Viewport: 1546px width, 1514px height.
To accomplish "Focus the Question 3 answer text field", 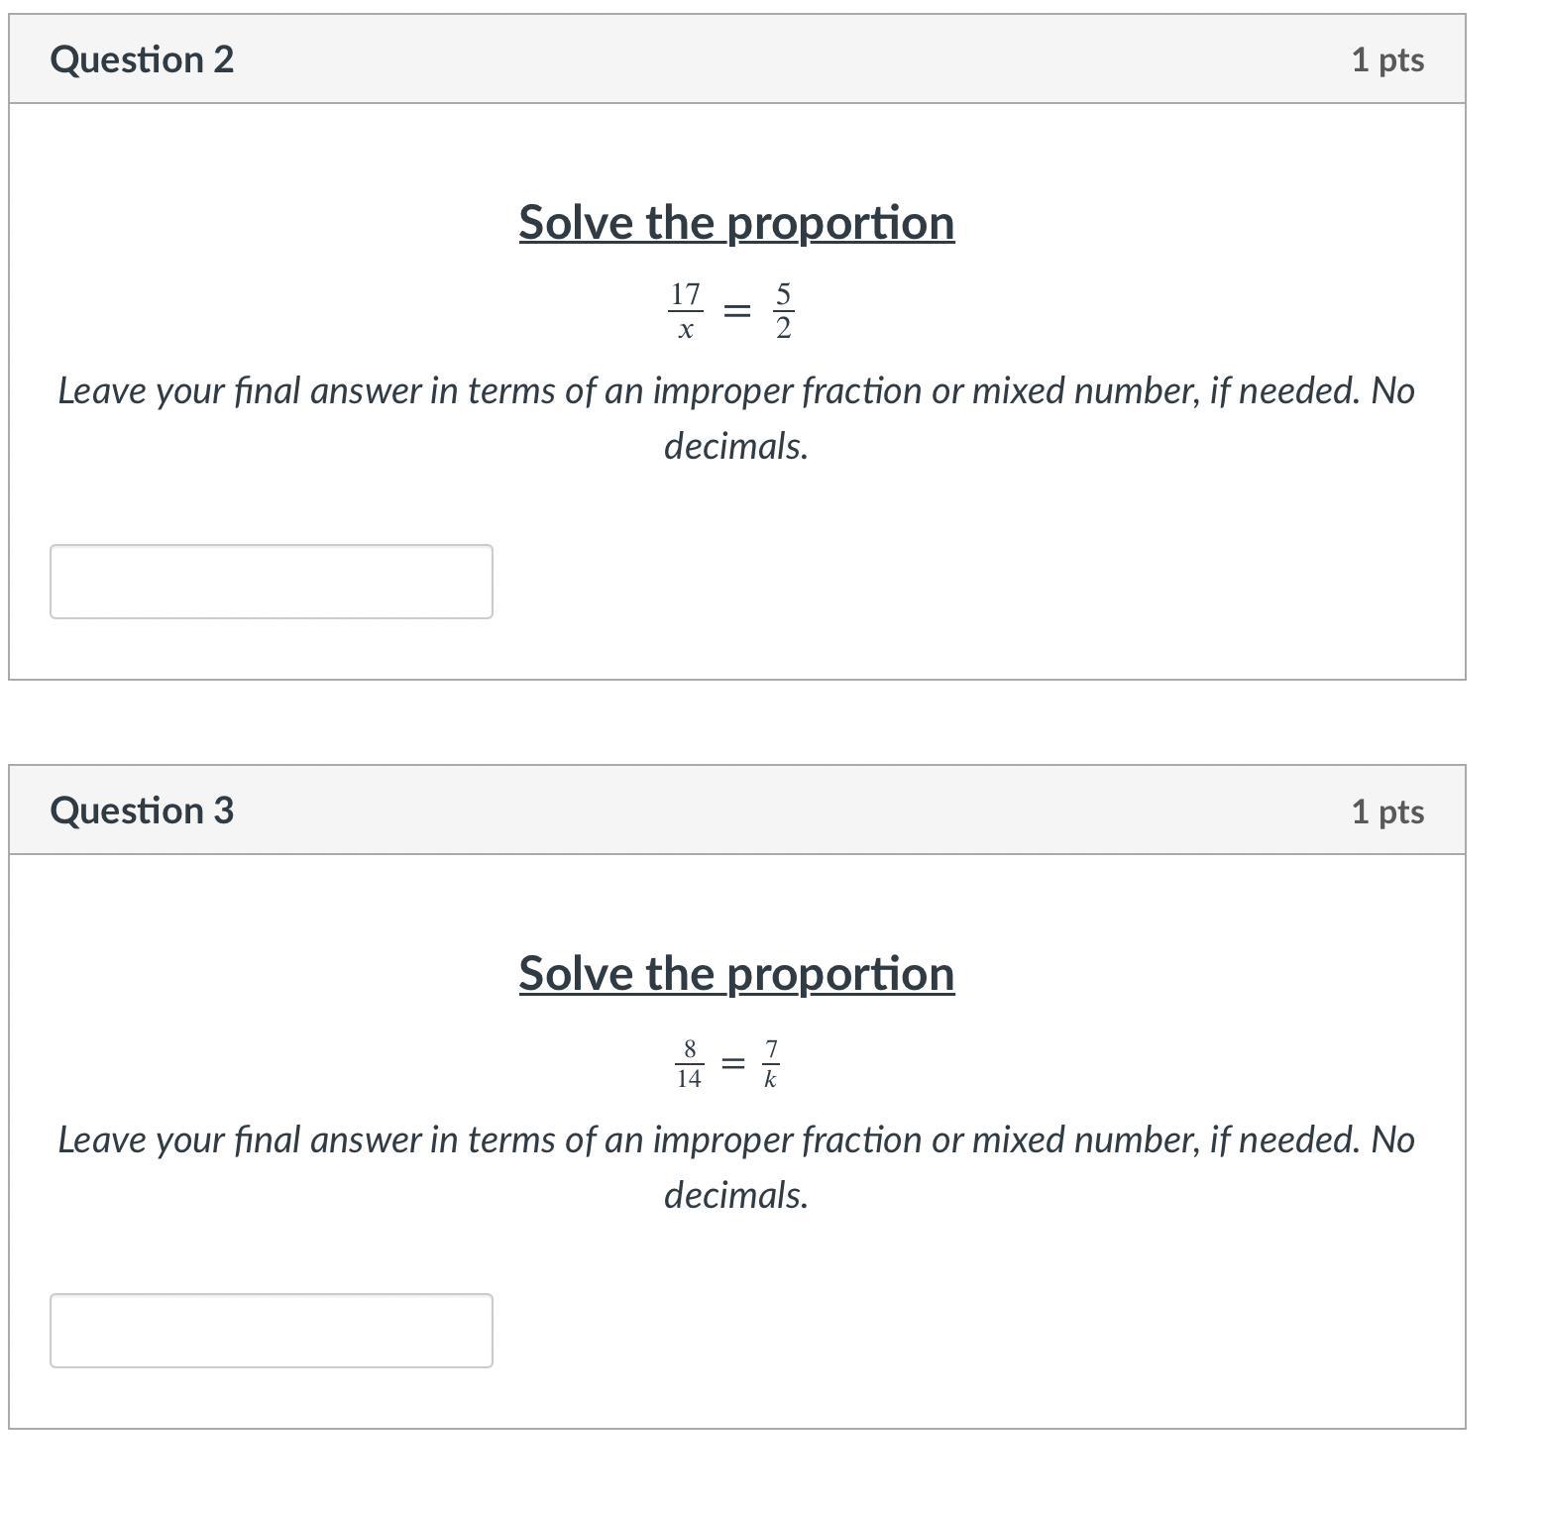I will coord(271,1331).
